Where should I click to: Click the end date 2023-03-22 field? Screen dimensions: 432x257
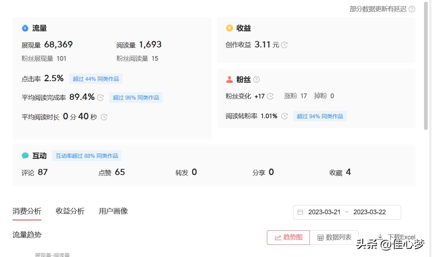point(369,212)
